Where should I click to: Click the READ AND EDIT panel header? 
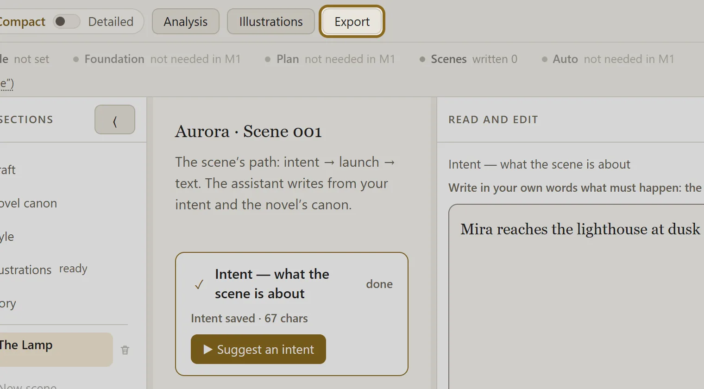(x=493, y=119)
